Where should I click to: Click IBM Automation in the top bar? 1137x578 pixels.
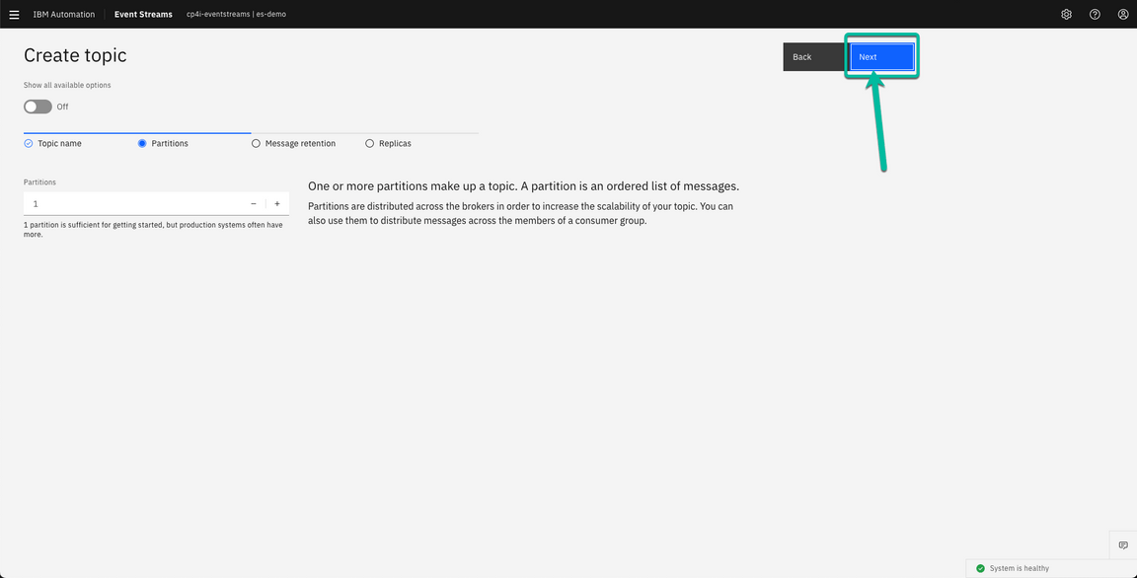pyautogui.click(x=64, y=14)
